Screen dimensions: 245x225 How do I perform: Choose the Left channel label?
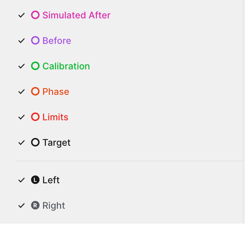tap(51, 180)
